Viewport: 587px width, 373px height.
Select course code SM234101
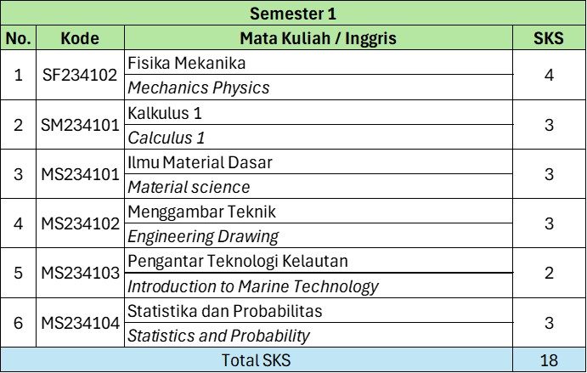(80, 125)
